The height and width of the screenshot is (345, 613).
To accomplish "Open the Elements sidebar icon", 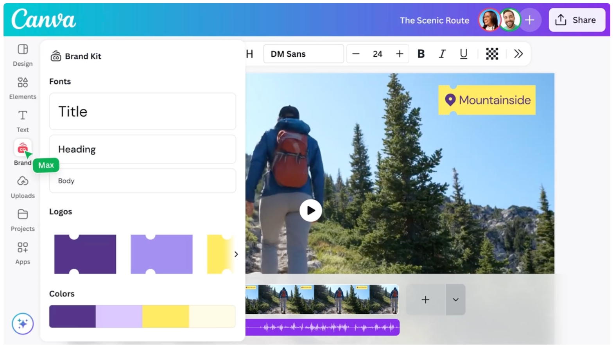I will (23, 82).
